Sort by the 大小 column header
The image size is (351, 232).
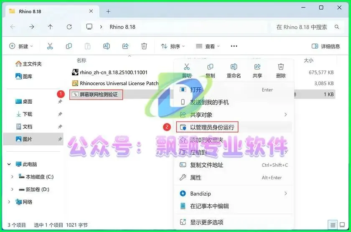(x=308, y=60)
